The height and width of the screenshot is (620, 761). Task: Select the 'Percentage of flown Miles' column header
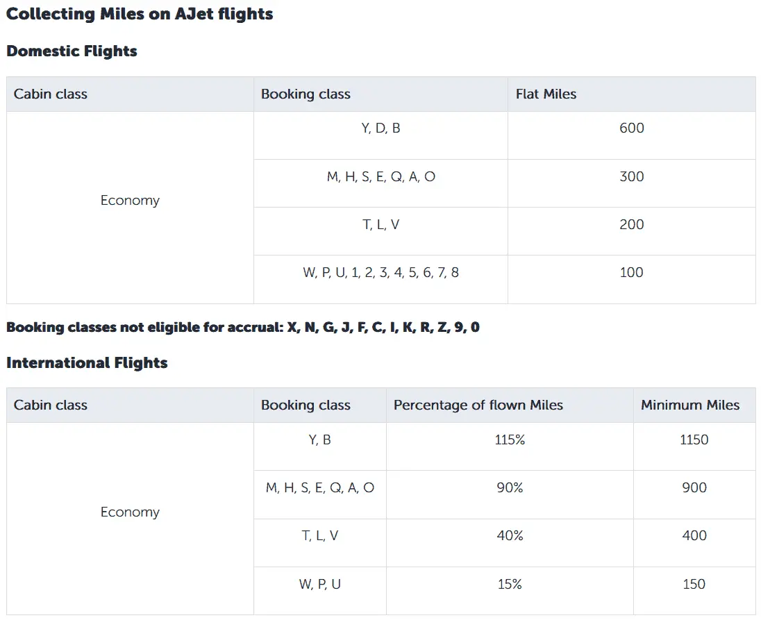tap(478, 405)
